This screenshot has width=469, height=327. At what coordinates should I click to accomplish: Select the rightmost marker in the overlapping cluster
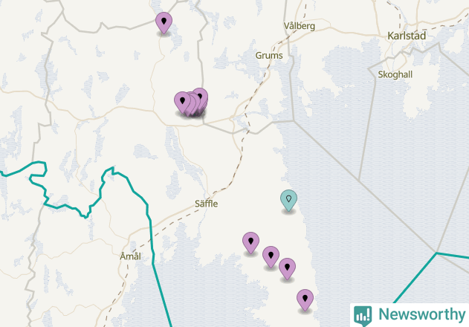point(200,98)
